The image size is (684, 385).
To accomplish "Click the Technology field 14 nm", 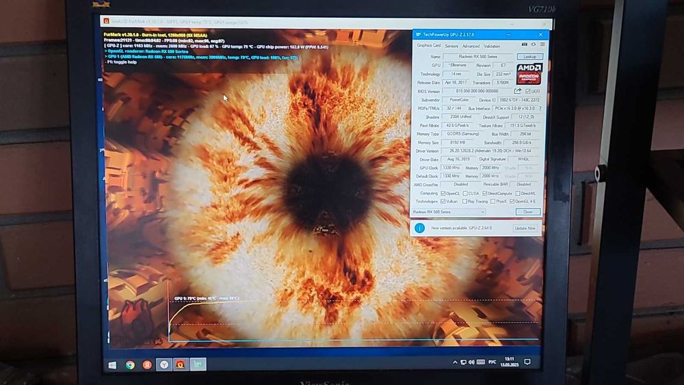I will pyautogui.click(x=456, y=74).
